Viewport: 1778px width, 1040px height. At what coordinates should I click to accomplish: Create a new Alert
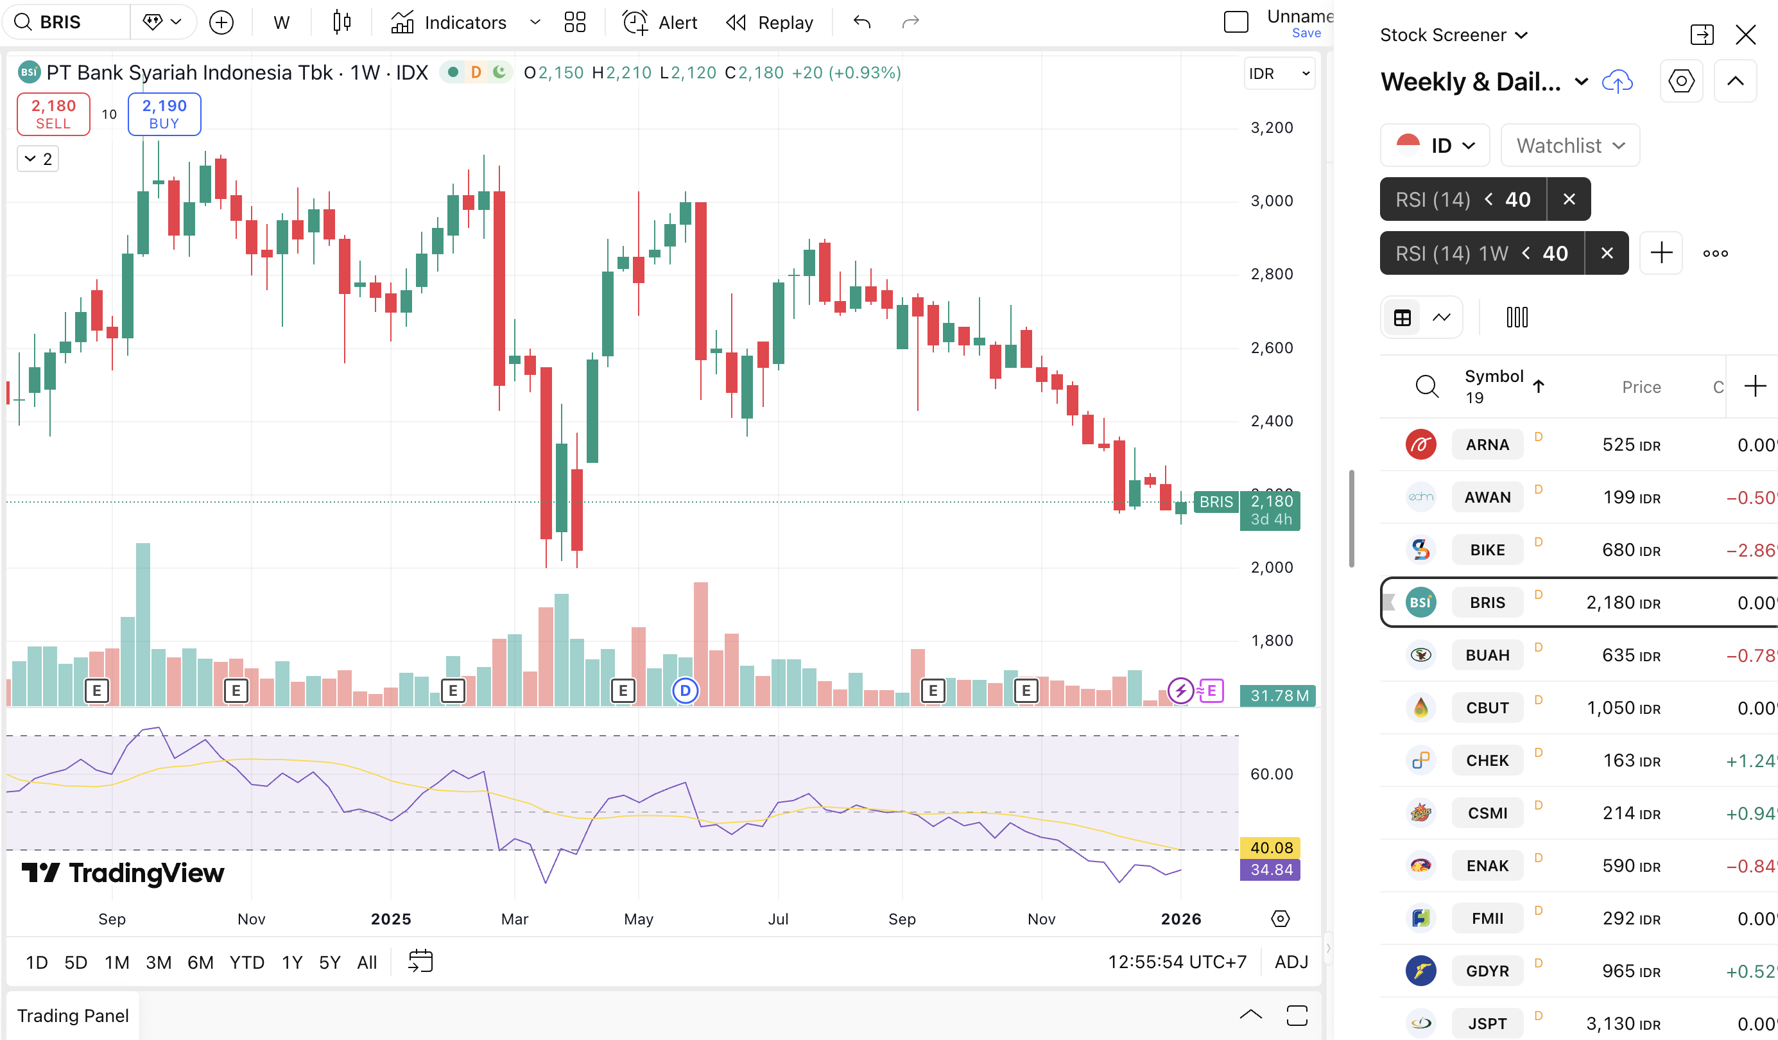660,22
